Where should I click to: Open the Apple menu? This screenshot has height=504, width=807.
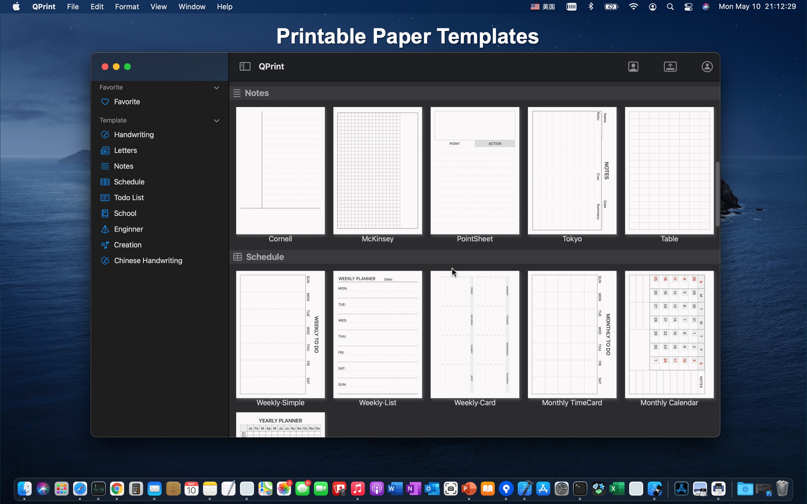point(16,7)
